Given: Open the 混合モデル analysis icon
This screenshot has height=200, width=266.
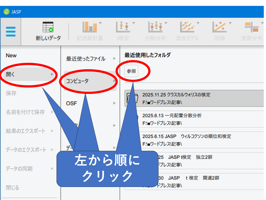Looking at the screenshot, I should tap(187, 27).
